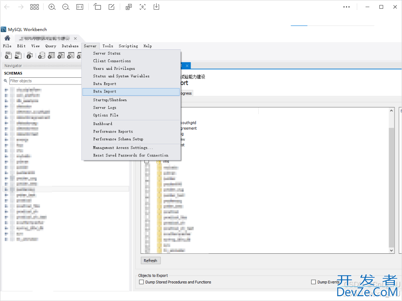Collapse the open Server menu
This screenshot has width=402, height=301.
90,46
